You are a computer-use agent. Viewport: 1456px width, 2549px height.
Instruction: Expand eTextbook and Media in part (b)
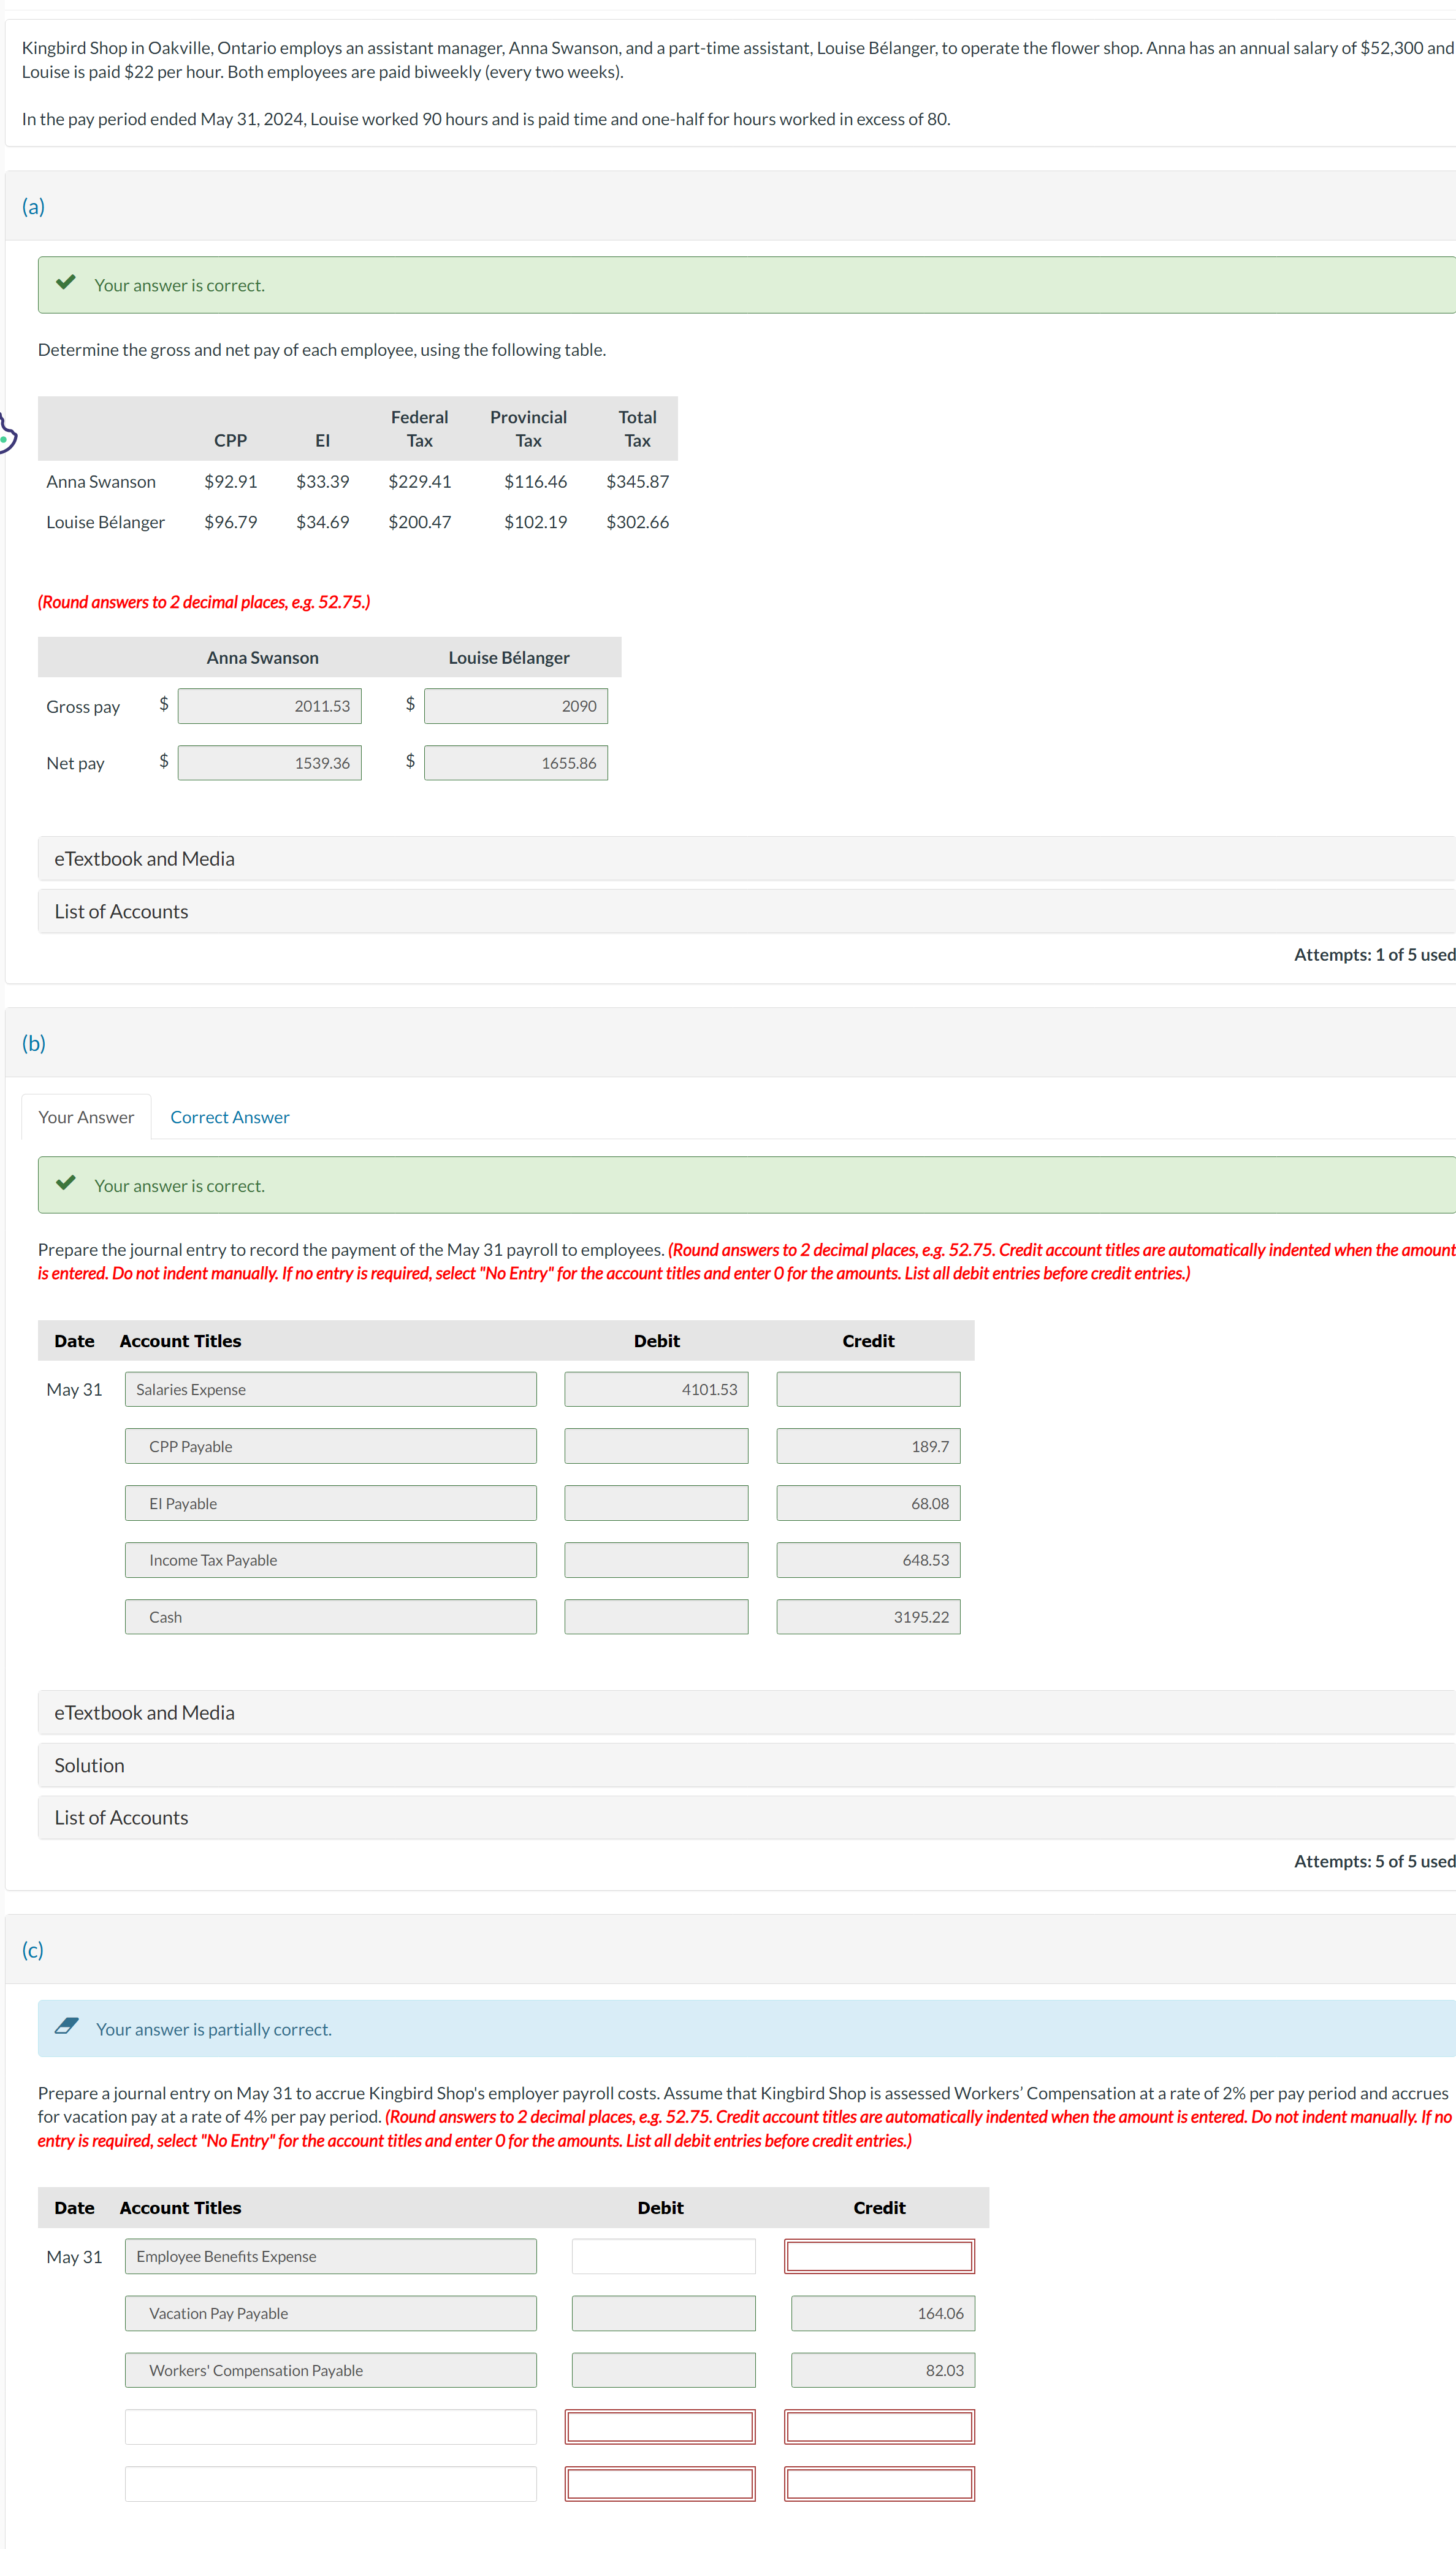[x=144, y=1713]
